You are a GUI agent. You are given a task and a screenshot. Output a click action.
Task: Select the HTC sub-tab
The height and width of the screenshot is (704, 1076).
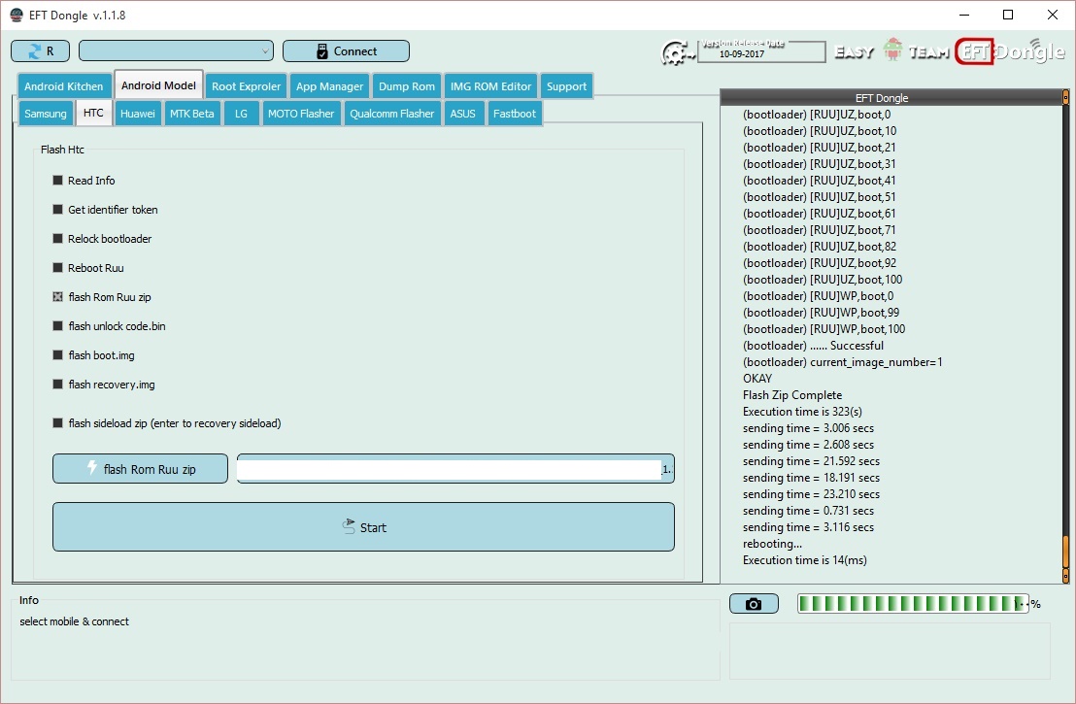point(93,113)
